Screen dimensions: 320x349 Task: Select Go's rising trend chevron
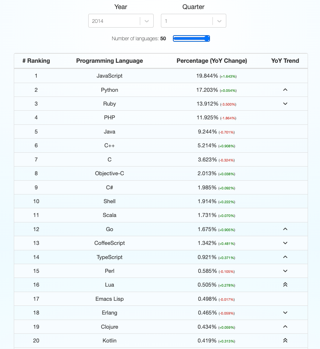285,229
